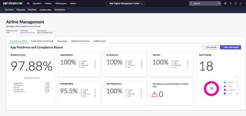Open the help question mark icon
Image resolution: width=246 pixels, height=116 pixels.
click(x=236, y=3)
